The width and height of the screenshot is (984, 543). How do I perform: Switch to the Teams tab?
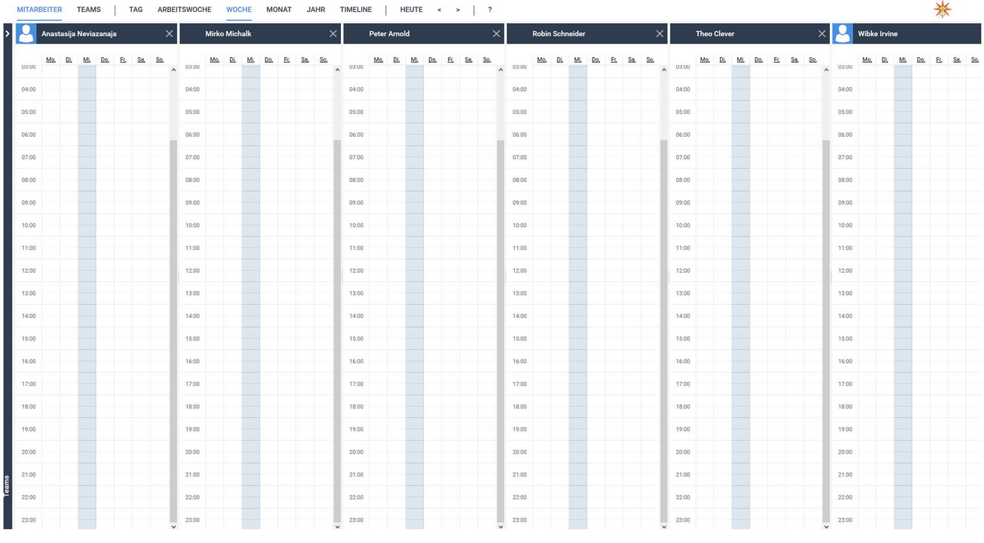click(x=89, y=10)
